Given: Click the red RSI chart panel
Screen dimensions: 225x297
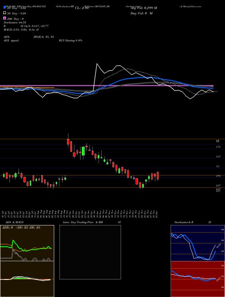Looking at the screenshot, I should click(198, 279).
